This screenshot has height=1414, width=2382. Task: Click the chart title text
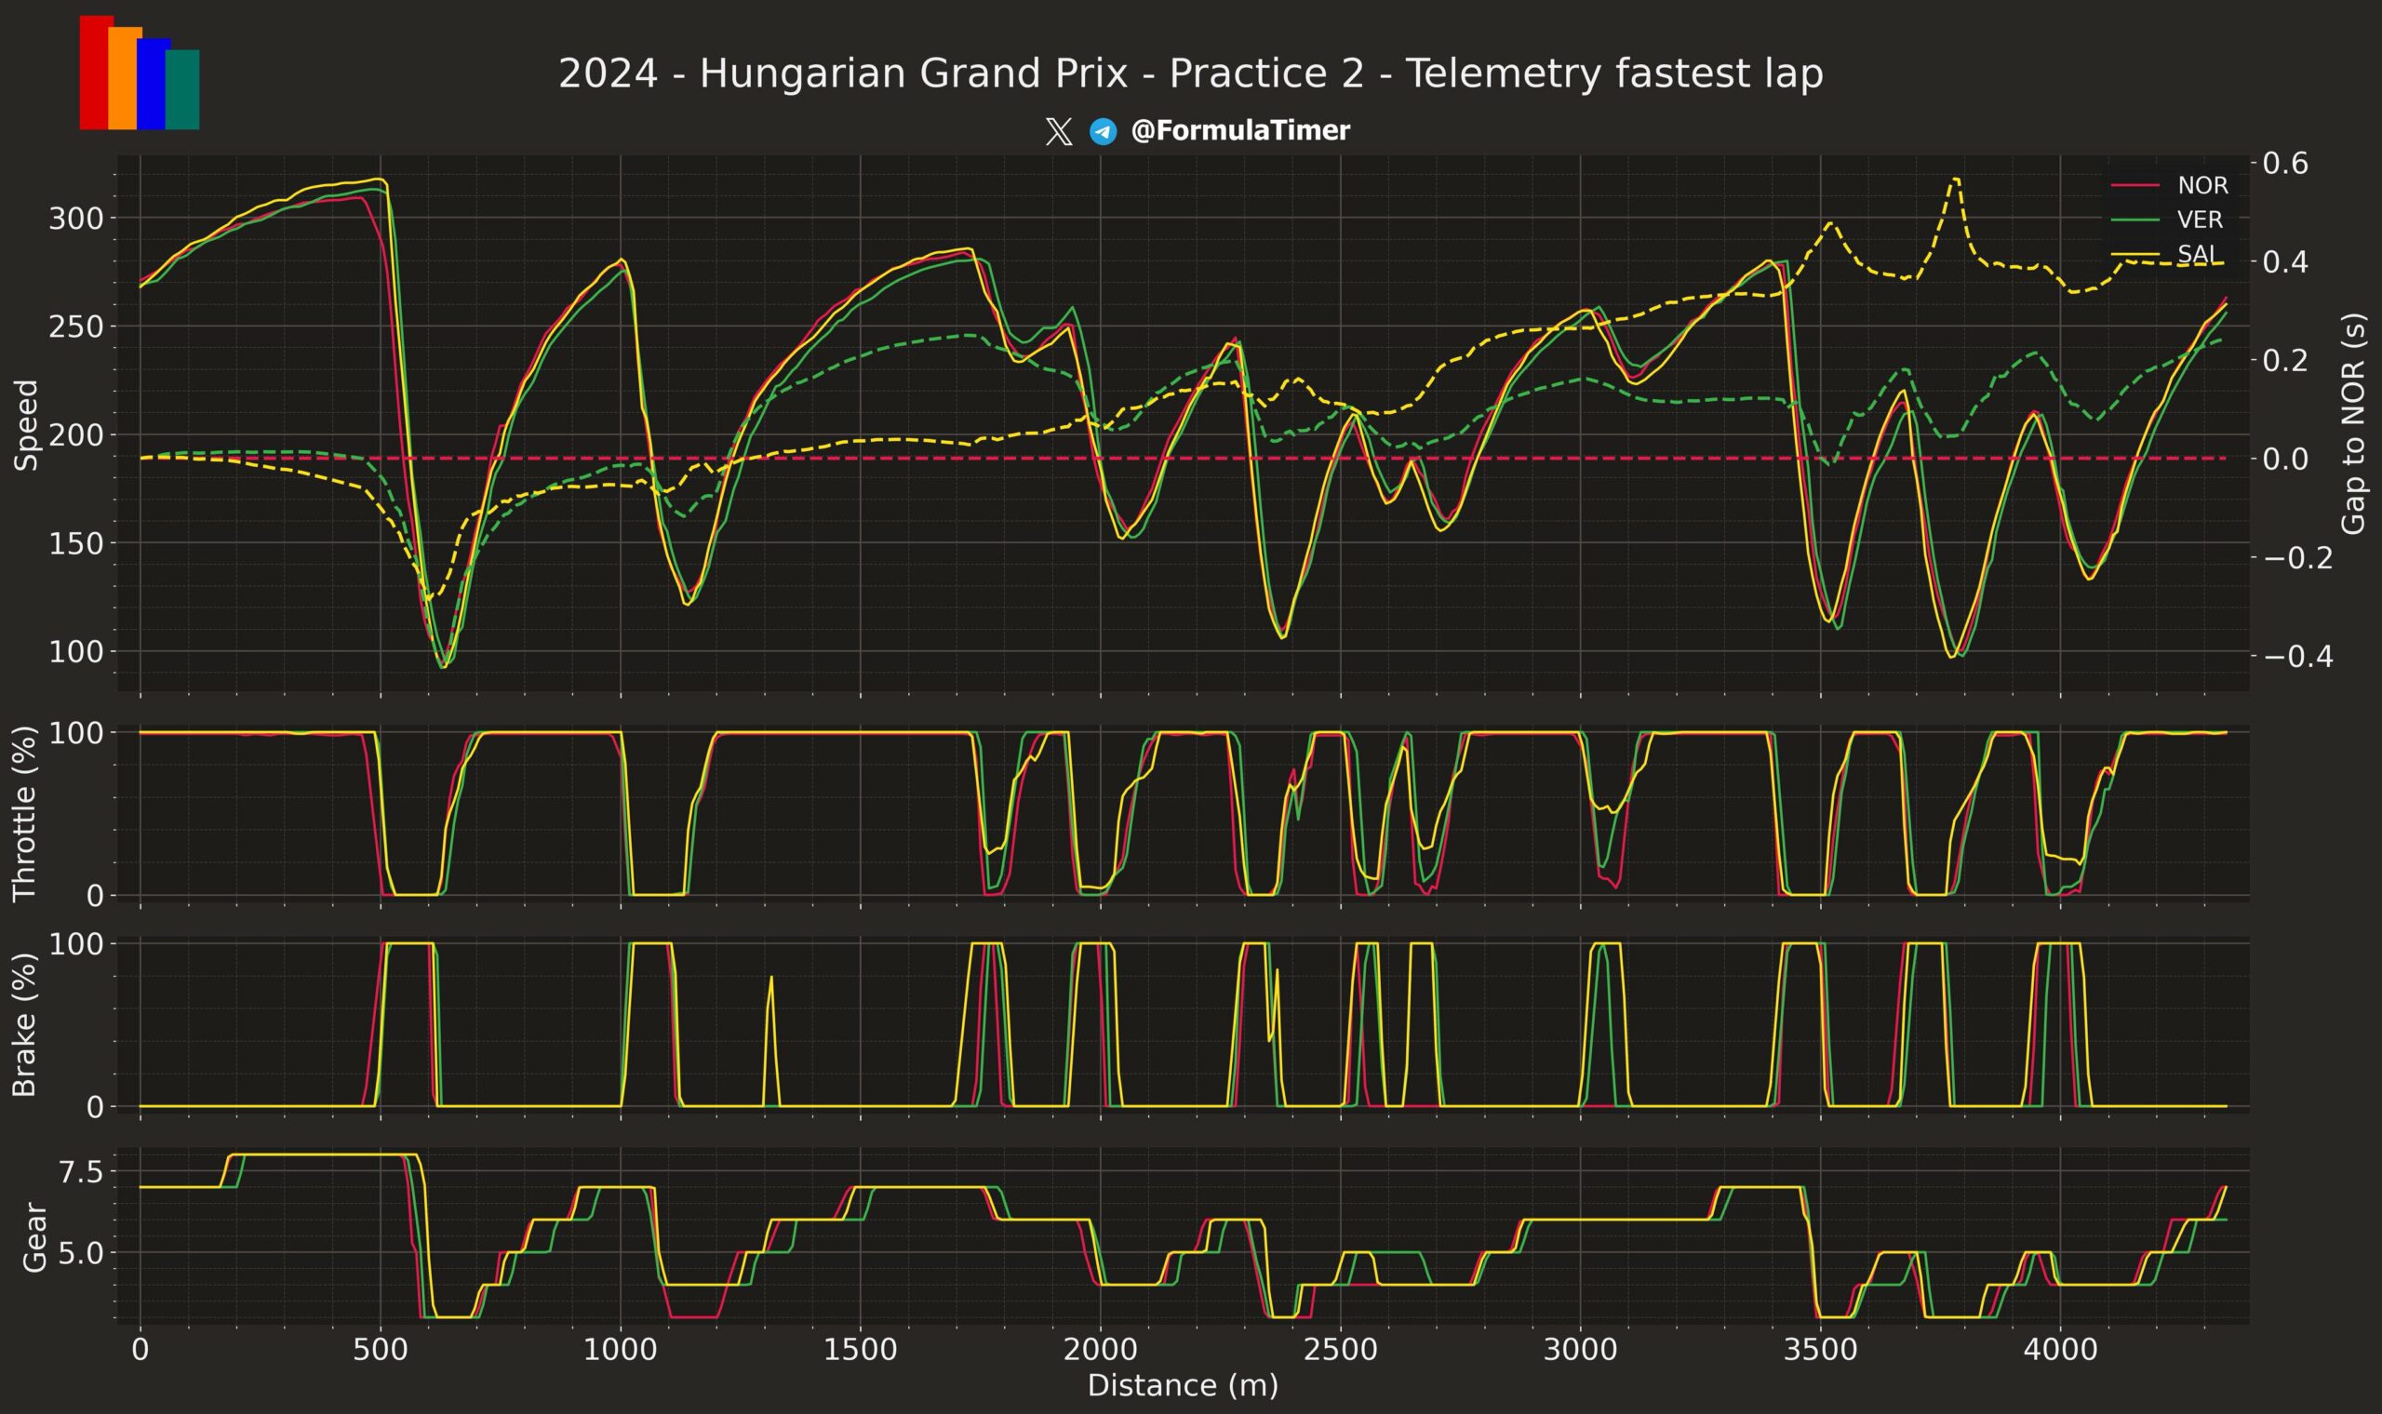[x=1190, y=74]
